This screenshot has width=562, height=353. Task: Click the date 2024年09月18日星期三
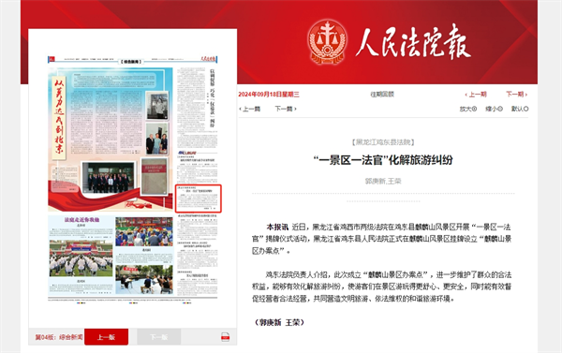269,95
